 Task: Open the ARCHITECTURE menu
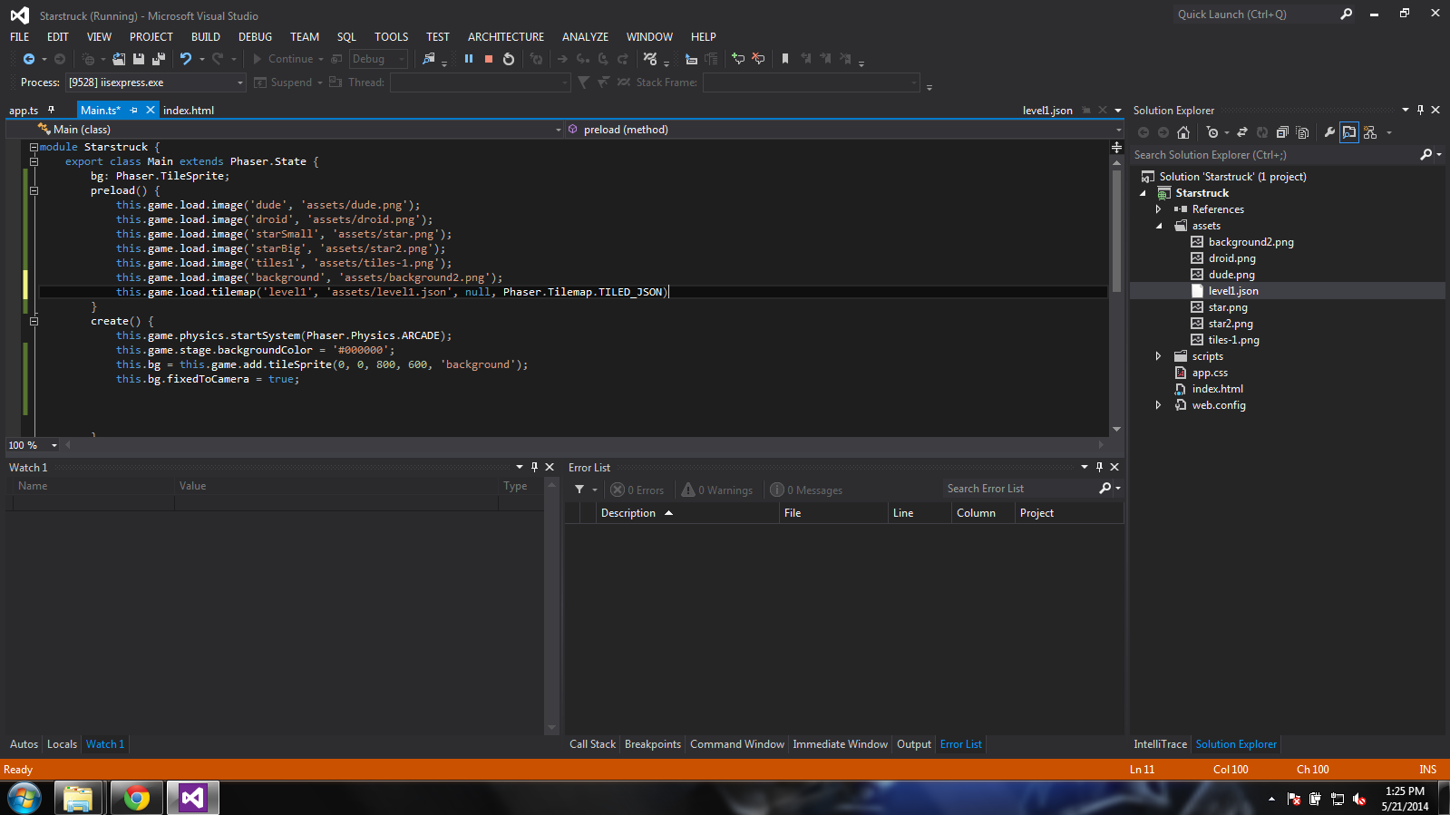pos(505,37)
